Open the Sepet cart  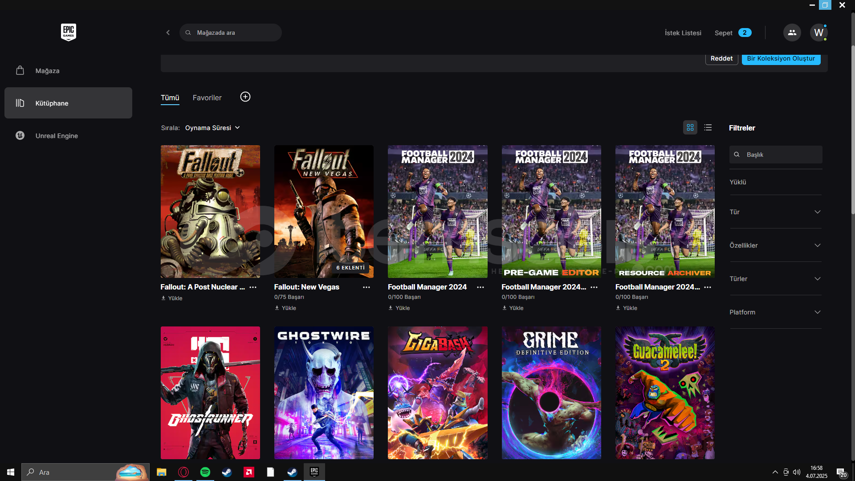click(x=733, y=33)
